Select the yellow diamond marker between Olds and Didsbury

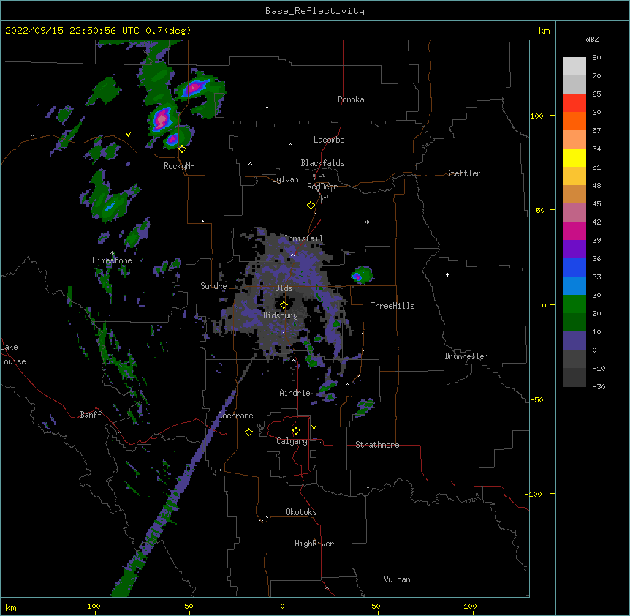click(284, 305)
